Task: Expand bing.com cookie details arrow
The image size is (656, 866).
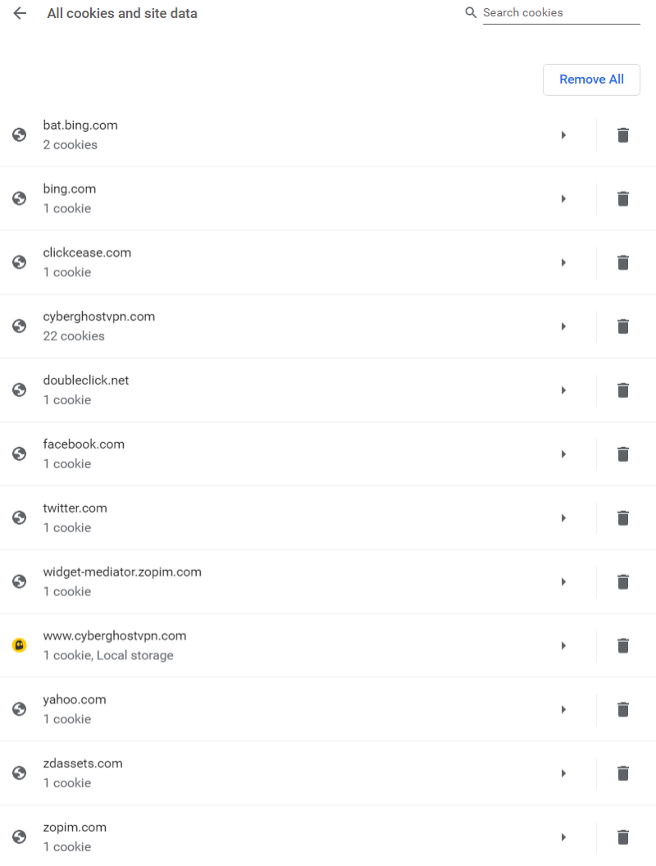Action: pos(564,198)
